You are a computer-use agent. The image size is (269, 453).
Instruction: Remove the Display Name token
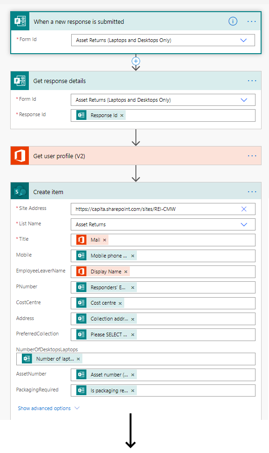[126, 272]
